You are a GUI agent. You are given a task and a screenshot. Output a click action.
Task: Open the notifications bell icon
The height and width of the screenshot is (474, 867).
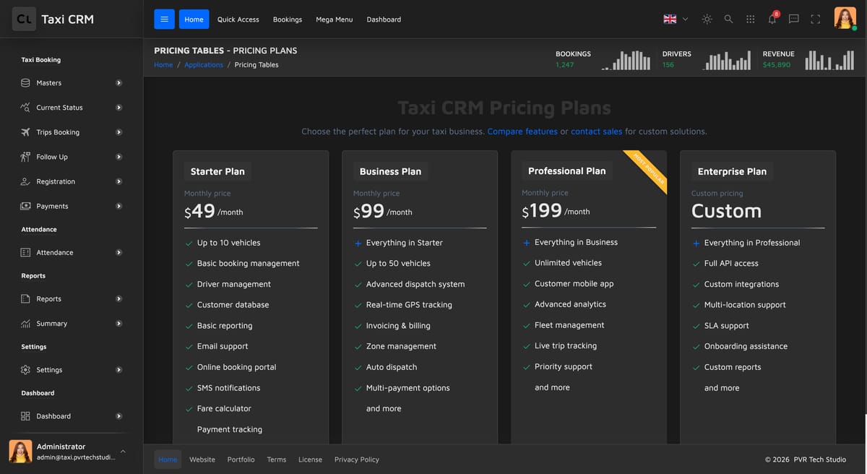tap(772, 19)
